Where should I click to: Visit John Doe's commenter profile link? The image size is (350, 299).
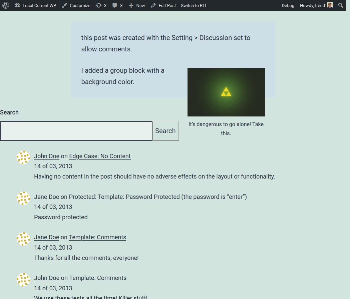tap(46, 156)
